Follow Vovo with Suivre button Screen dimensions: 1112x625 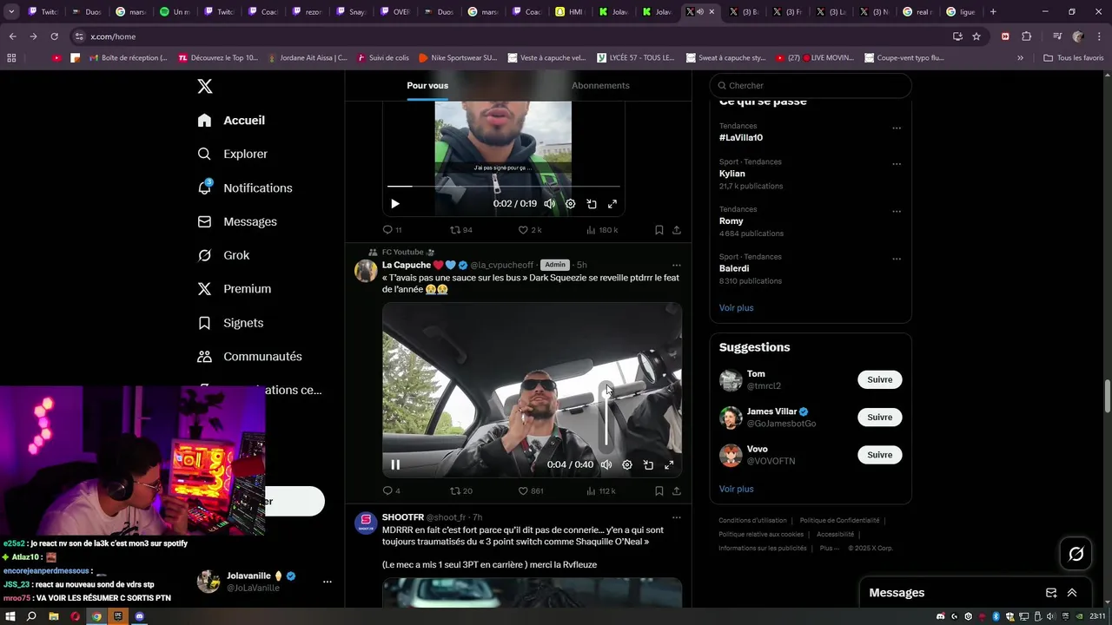[880, 455]
